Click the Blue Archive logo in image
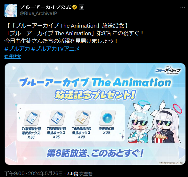188x177 pixels. 168,70
